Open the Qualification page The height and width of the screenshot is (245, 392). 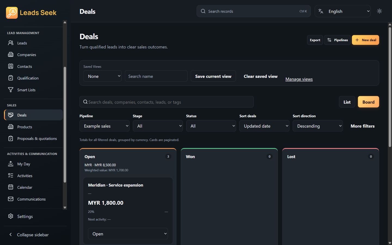pyautogui.click(x=33, y=78)
